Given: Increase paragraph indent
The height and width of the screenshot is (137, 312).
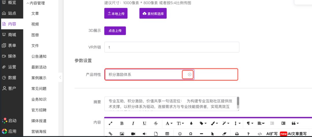Looking at the screenshot, I should click(x=283, y=124).
